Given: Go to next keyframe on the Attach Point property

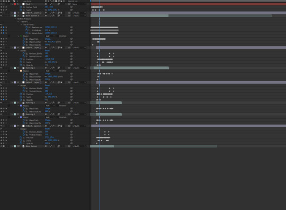Looking at the screenshot, I should [6, 33].
